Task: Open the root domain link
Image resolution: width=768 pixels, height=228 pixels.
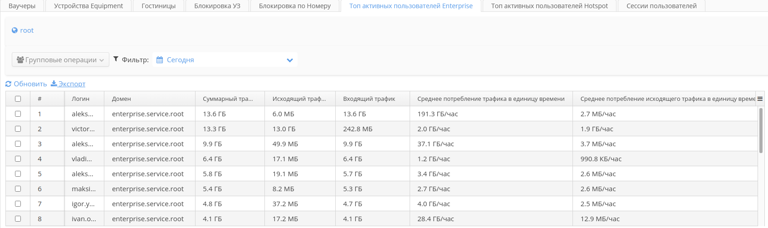Action: click(27, 30)
